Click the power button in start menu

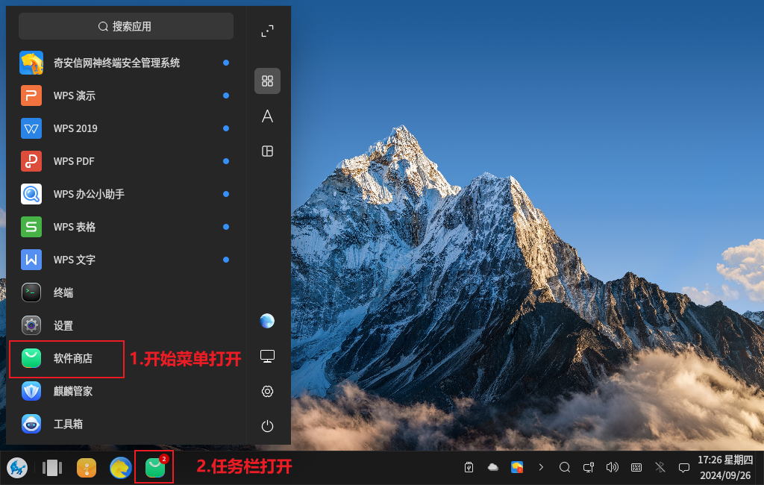point(267,427)
